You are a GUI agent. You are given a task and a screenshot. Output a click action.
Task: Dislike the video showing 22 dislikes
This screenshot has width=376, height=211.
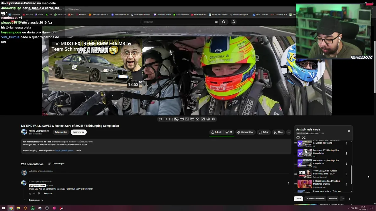coord(229,132)
